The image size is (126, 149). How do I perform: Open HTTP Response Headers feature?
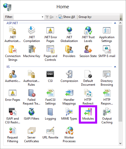tap(107, 97)
